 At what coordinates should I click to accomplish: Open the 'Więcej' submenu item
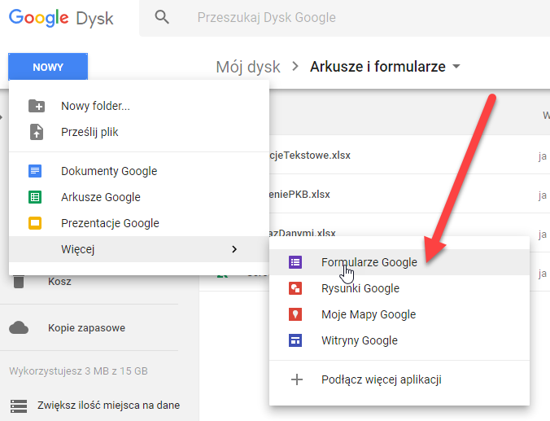point(139,249)
